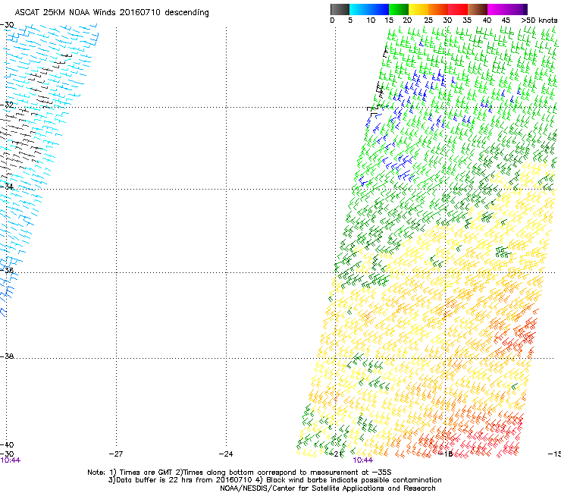This screenshot has height=493, width=561.
Task: Click the legend scale label '5'
Action: (x=350, y=20)
